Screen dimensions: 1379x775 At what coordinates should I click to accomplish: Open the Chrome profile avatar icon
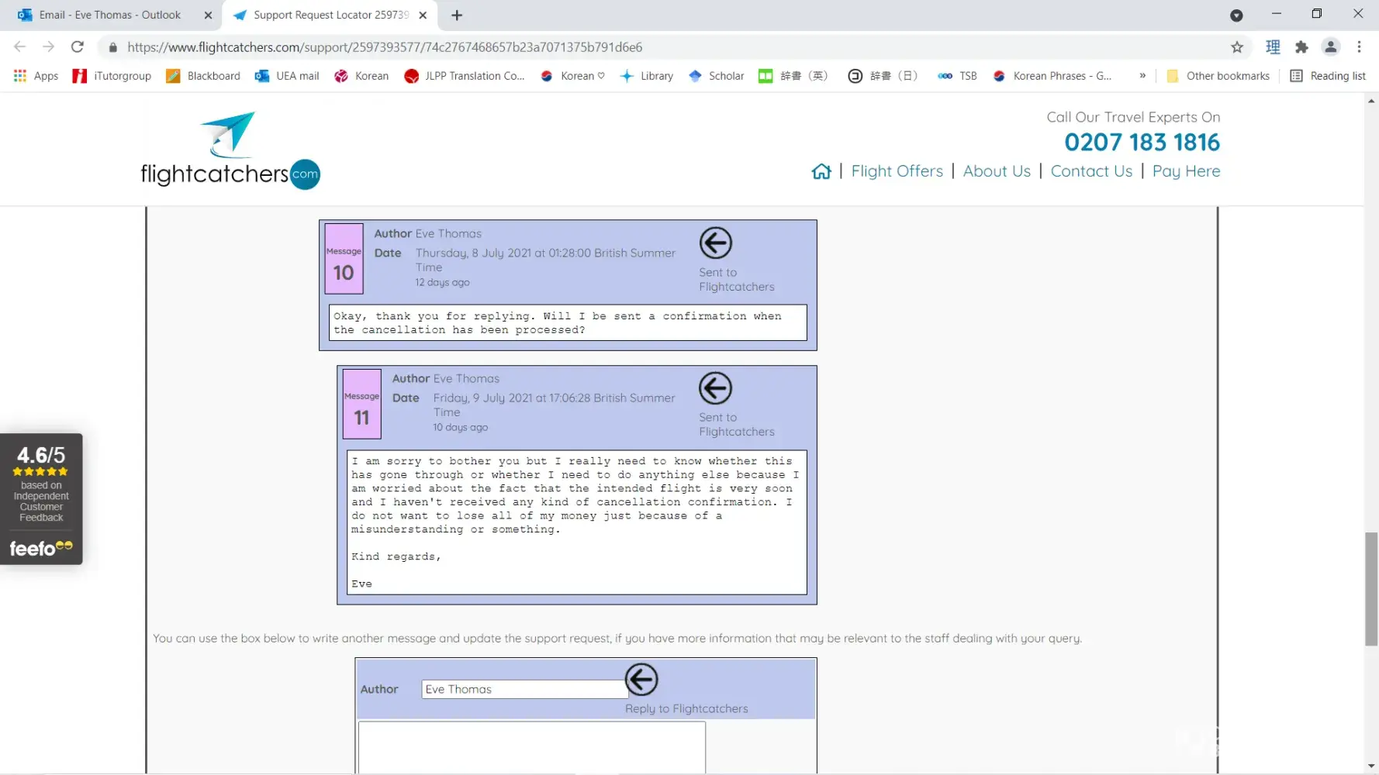pos(1330,47)
